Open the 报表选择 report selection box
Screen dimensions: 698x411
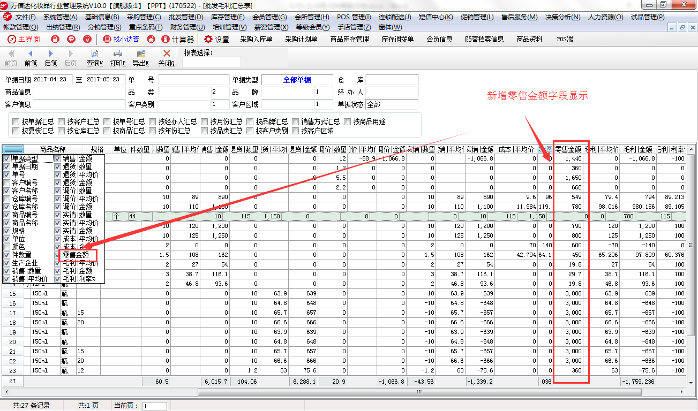pos(211,62)
